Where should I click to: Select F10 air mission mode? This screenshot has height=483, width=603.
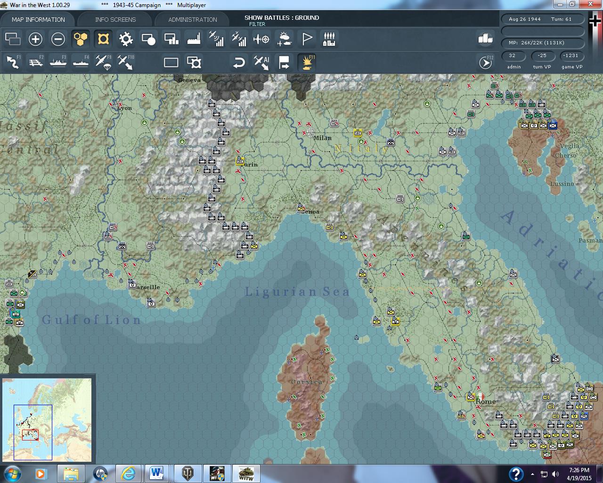click(126, 62)
